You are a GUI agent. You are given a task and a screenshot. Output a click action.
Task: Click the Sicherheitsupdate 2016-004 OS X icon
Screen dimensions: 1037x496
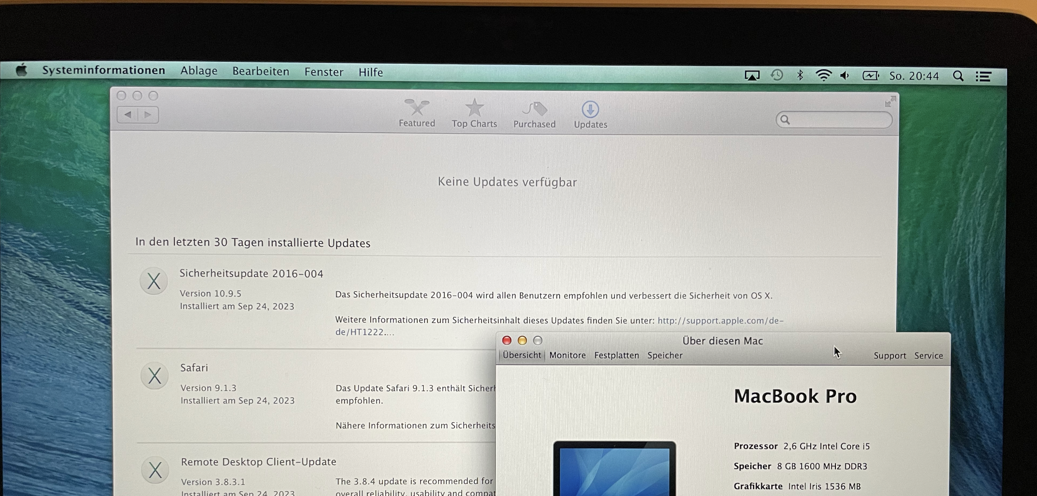pos(154,281)
